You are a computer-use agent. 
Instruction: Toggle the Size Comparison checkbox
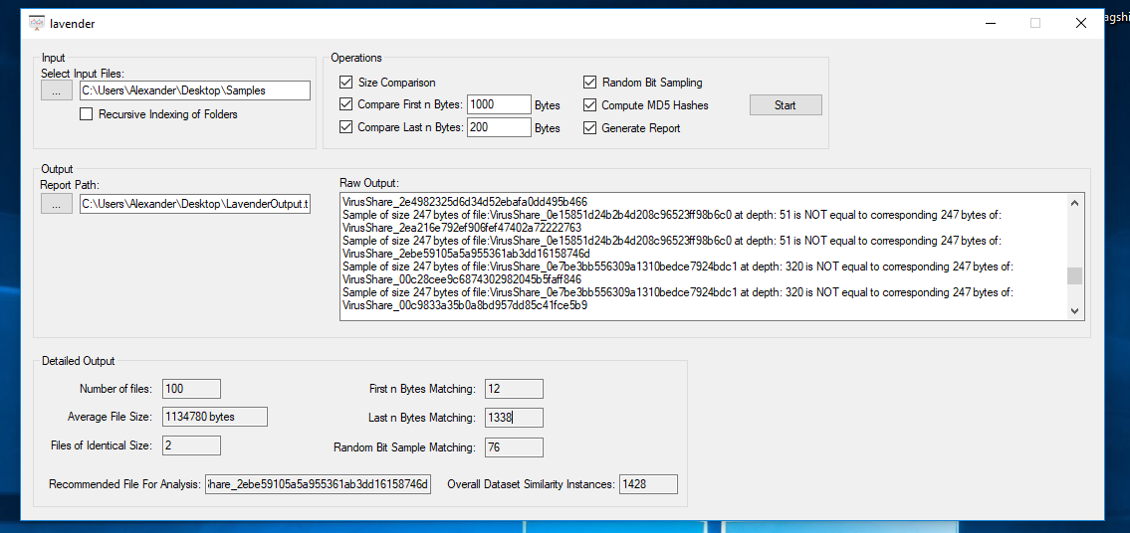[346, 83]
